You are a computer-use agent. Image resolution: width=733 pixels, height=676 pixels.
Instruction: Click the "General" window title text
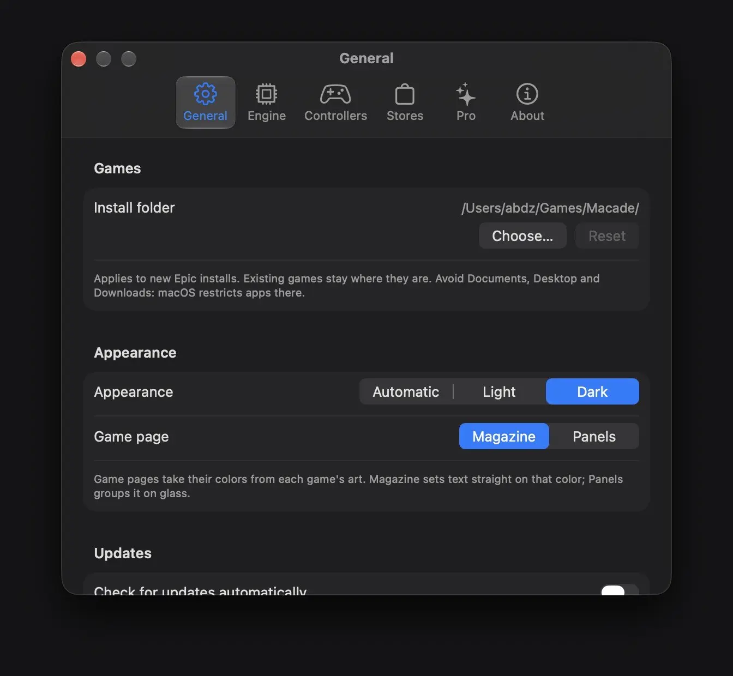coord(366,58)
